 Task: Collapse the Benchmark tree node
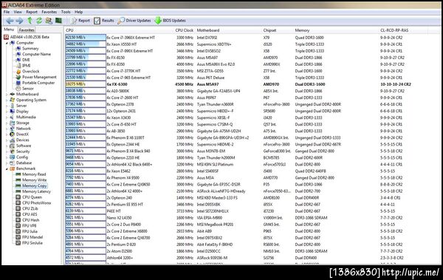(x=7, y=168)
